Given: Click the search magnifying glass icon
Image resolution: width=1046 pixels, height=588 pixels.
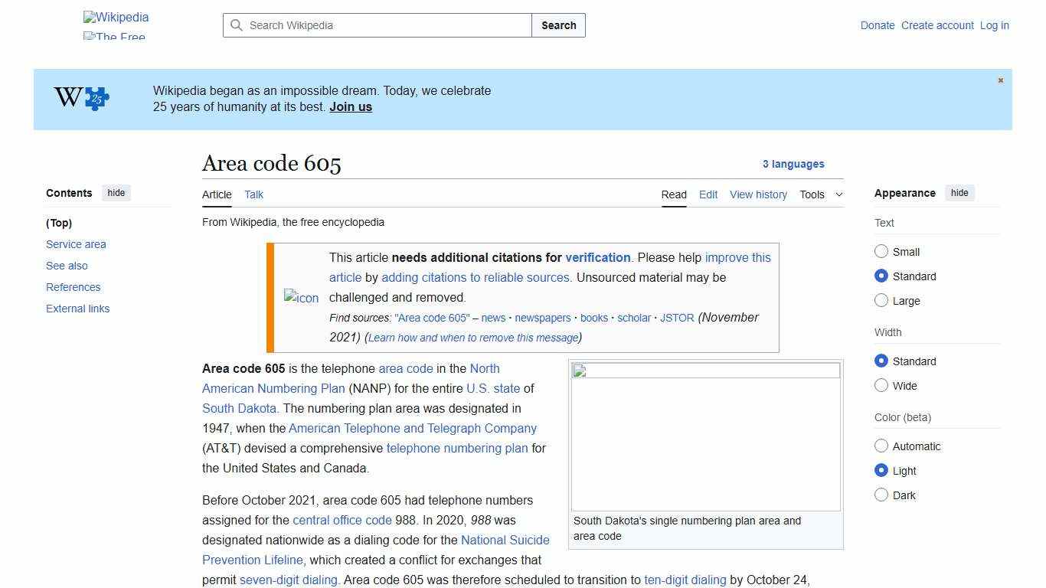Looking at the screenshot, I should (237, 25).
